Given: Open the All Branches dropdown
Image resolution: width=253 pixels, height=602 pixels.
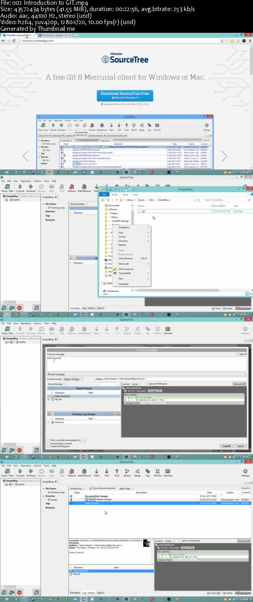Looking at the screenshot, I should [x=78, y=488].
